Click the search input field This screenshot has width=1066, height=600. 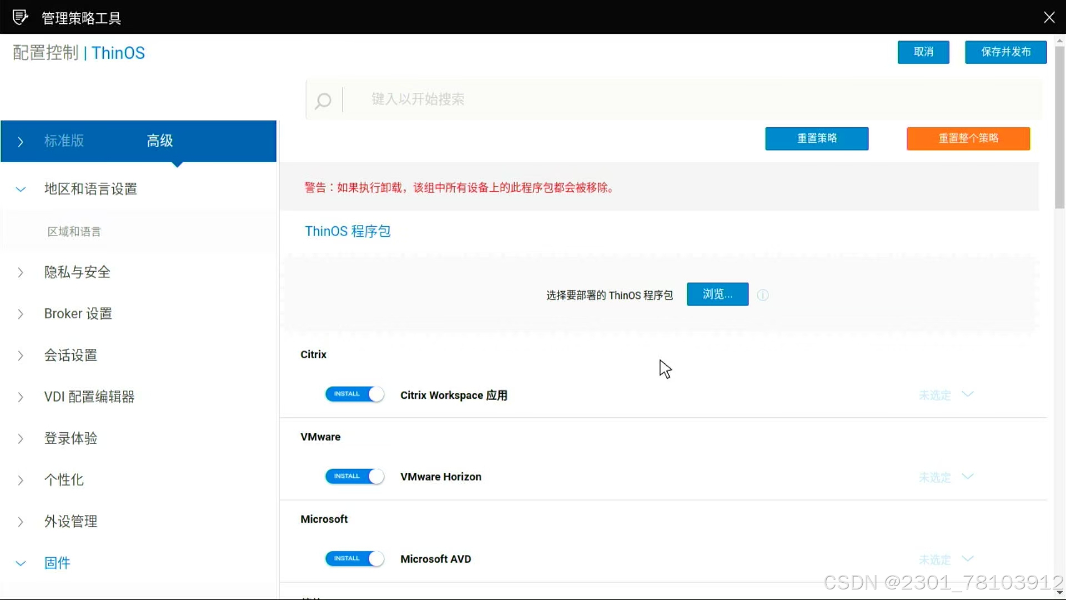click(x=666, y=99)
